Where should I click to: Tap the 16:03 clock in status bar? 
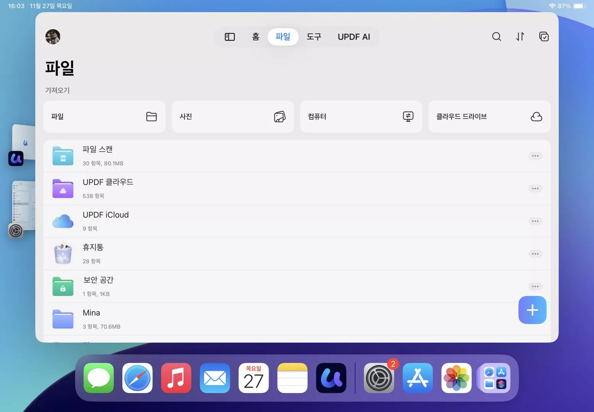pyautogui.click(x=16, y=6)
